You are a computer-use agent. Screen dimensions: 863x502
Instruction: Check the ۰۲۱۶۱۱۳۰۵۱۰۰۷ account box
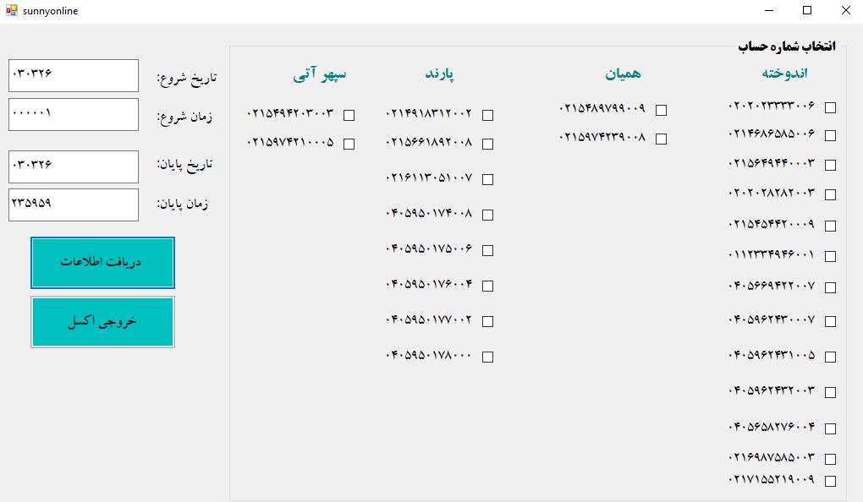coord(487,179)
